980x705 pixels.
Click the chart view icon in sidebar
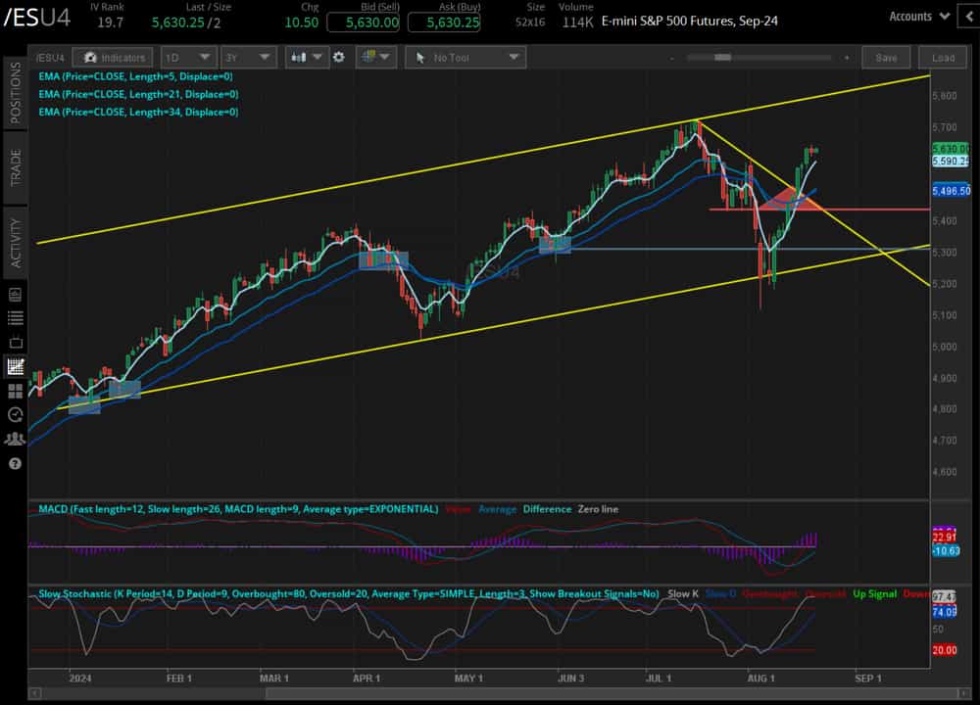(x=15, y=366)
